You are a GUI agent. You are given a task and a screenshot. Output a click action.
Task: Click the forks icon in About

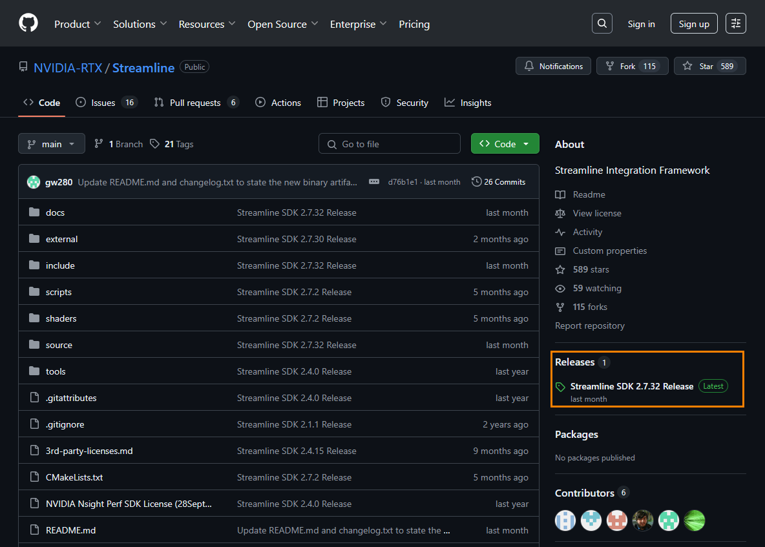(560, 307)
